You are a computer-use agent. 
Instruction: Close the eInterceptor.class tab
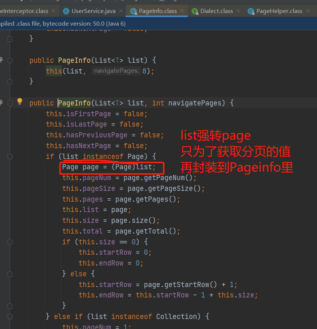pyautogui.click(x=53, y=11)
